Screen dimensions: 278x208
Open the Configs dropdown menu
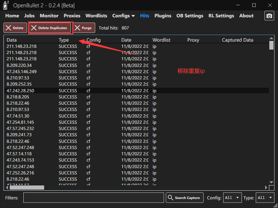123,16
